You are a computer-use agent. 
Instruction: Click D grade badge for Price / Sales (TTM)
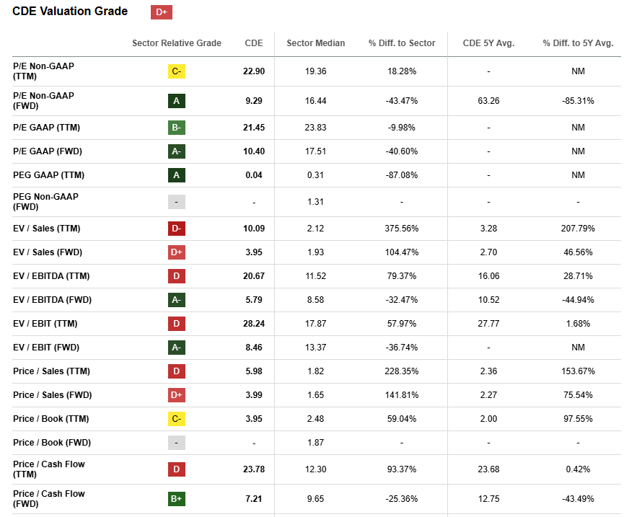click(x=176, y=371)
